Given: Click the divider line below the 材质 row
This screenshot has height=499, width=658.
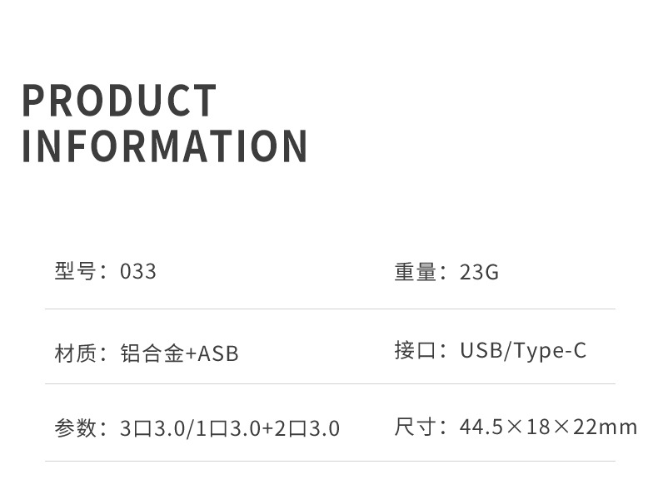Looking at the screenshot, I should [x=330, y=384].
